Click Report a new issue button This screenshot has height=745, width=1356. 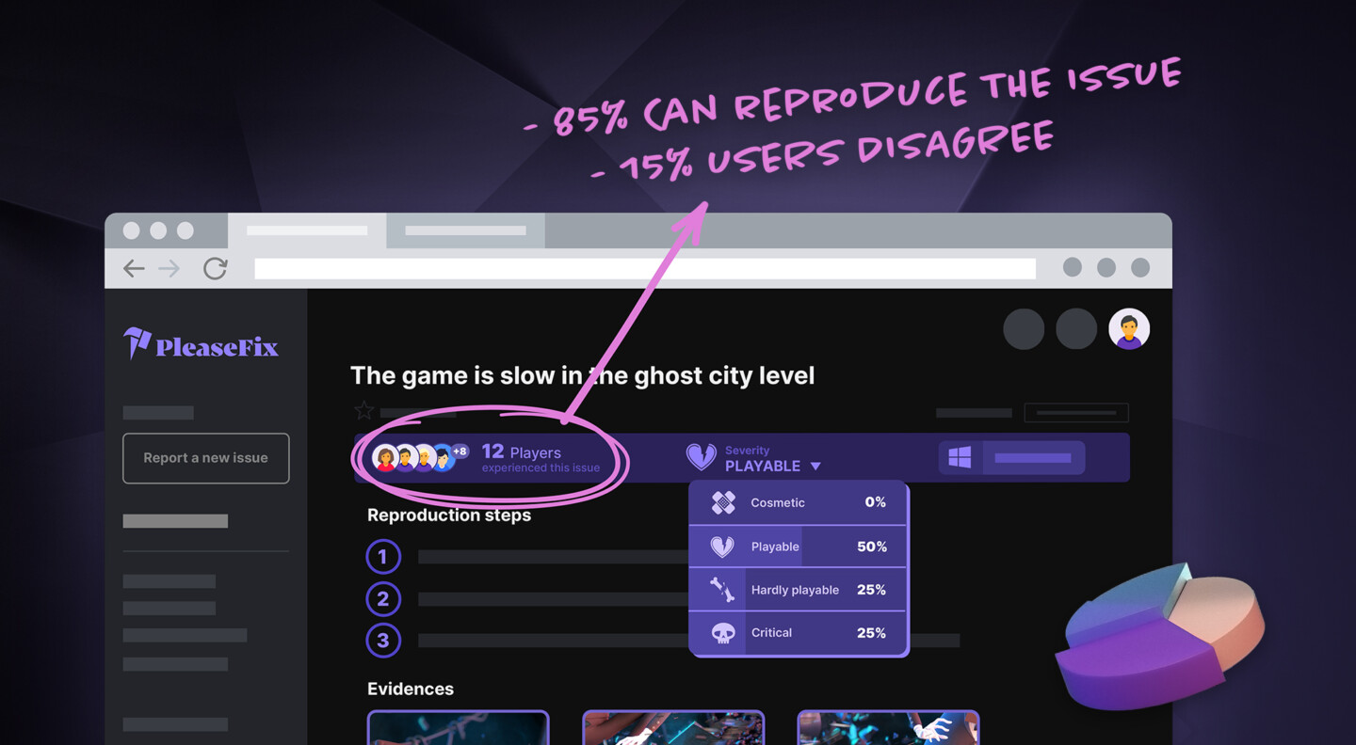click(205, 458)
